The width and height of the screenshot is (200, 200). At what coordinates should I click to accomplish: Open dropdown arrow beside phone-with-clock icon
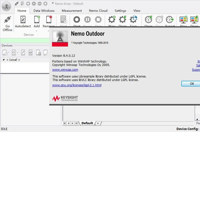pyautogui.click(x=8, y=52)
